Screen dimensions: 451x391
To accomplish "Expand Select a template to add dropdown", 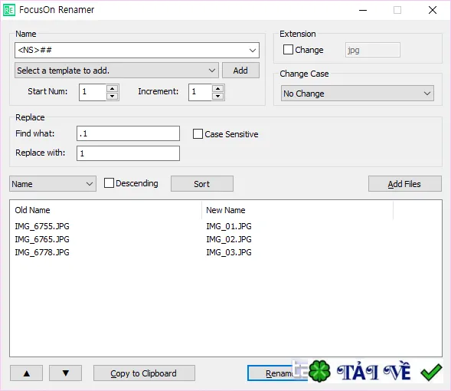I will (x=117, y=71).
